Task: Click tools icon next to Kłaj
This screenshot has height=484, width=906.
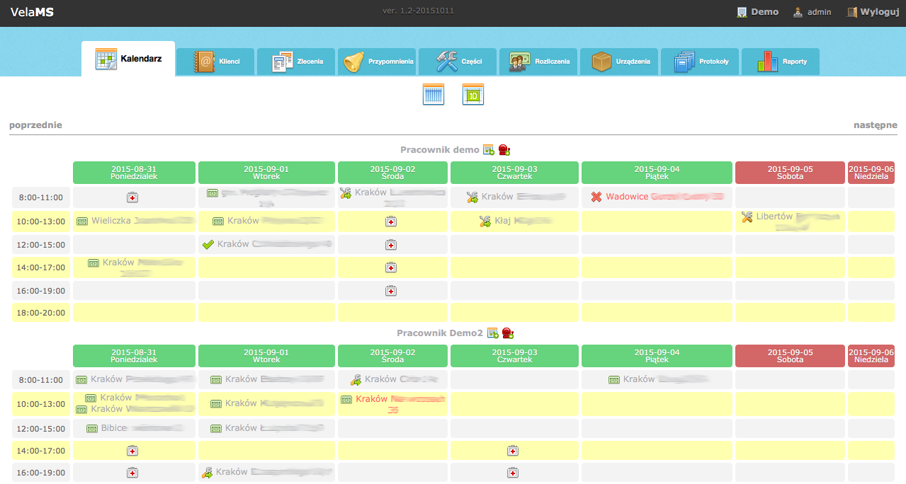Action: click(x=485, y=221)
